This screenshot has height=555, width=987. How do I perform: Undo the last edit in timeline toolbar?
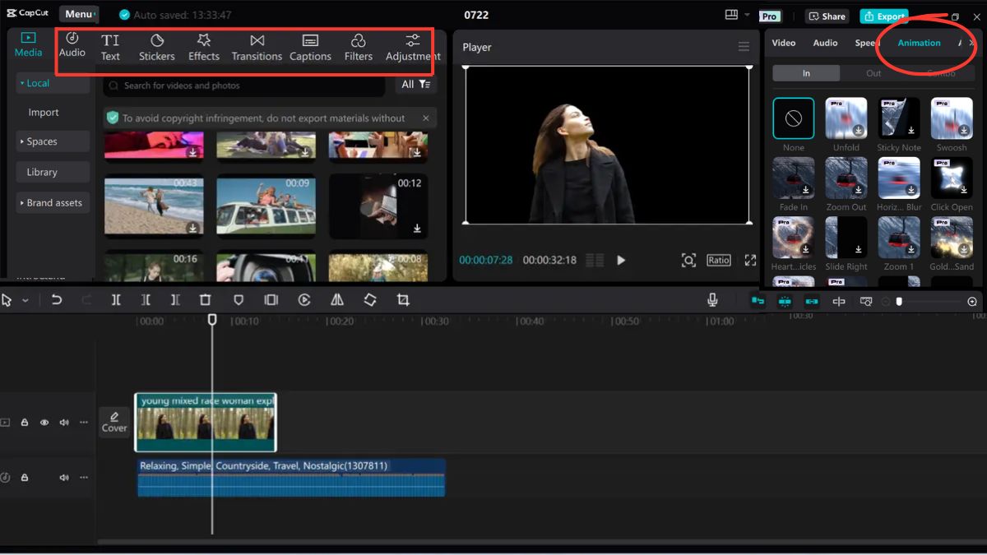pos(56,300)
